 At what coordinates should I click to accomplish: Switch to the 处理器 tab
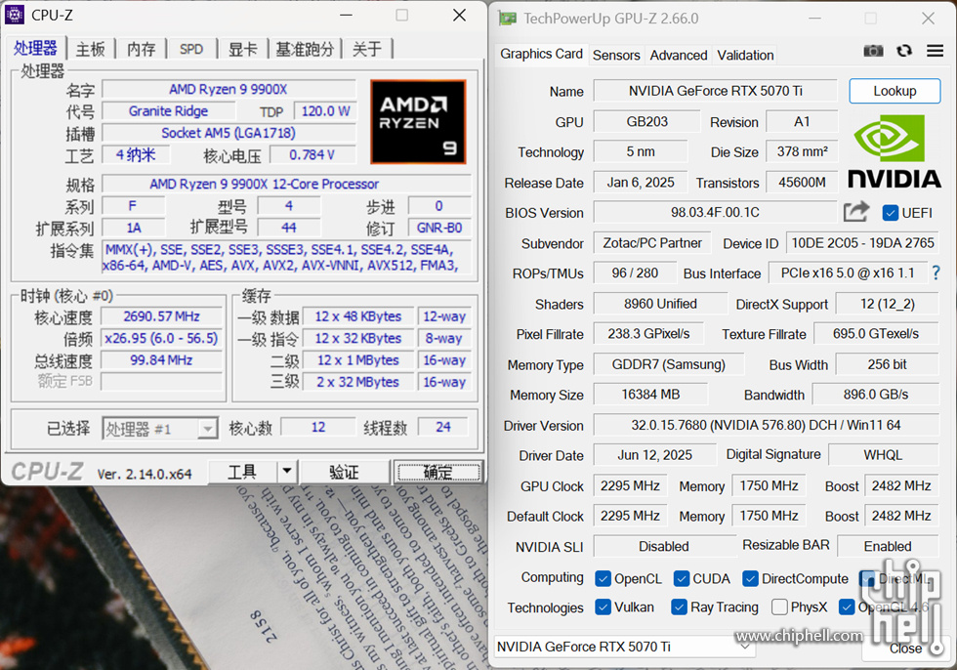35,48
